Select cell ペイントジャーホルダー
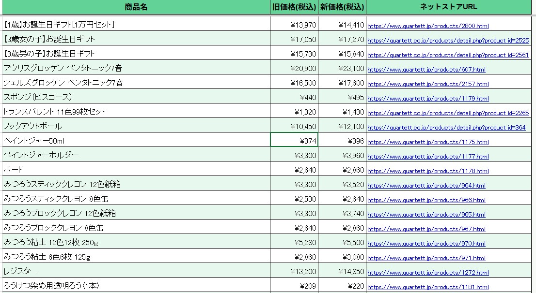Screen dimensions: 536x293 pyautogui.click(x=136, y=155)
